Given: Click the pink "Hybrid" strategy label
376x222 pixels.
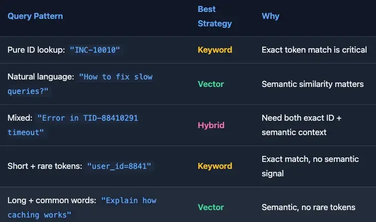Looking at the screenshot, I should 211,125.
